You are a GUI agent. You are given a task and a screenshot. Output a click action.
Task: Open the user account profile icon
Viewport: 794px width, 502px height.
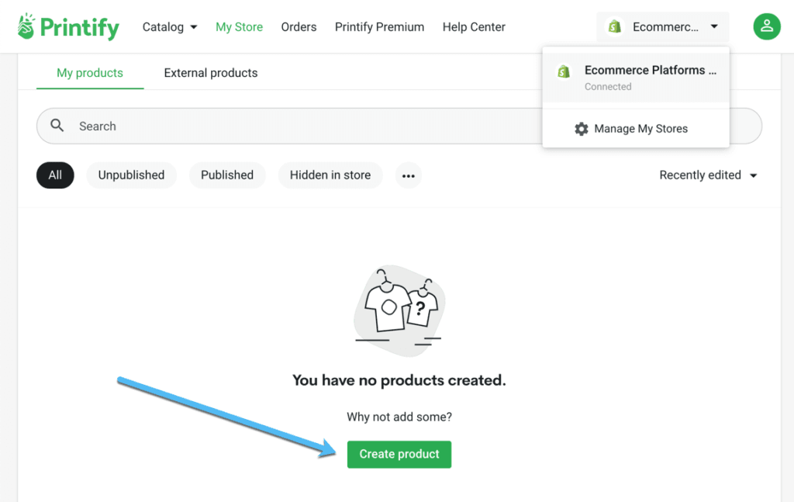[x=766, y=27]
